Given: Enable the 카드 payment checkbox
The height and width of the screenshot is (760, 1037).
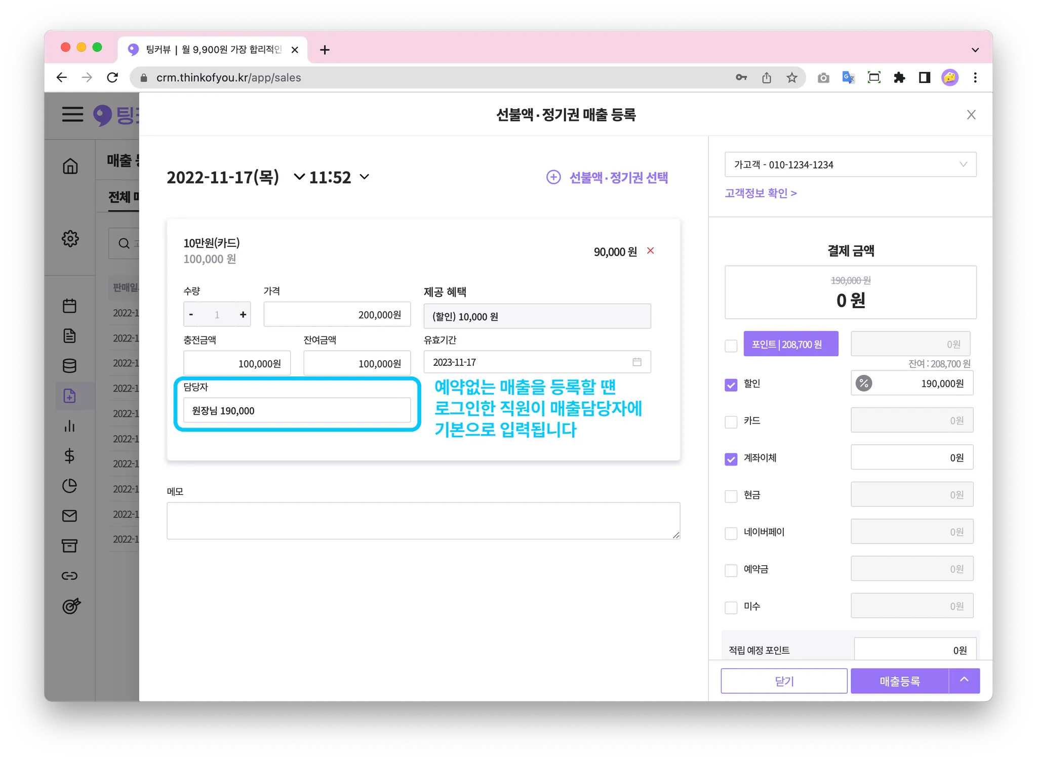Looking at the screenshot, I should click(x=731, y=421).
